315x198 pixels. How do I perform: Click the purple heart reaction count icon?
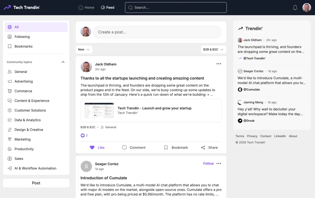pos(83,135)
